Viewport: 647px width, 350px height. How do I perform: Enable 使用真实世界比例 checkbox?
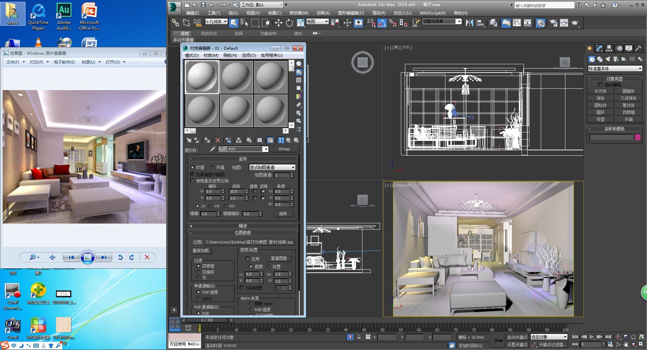tap(193, 181)
